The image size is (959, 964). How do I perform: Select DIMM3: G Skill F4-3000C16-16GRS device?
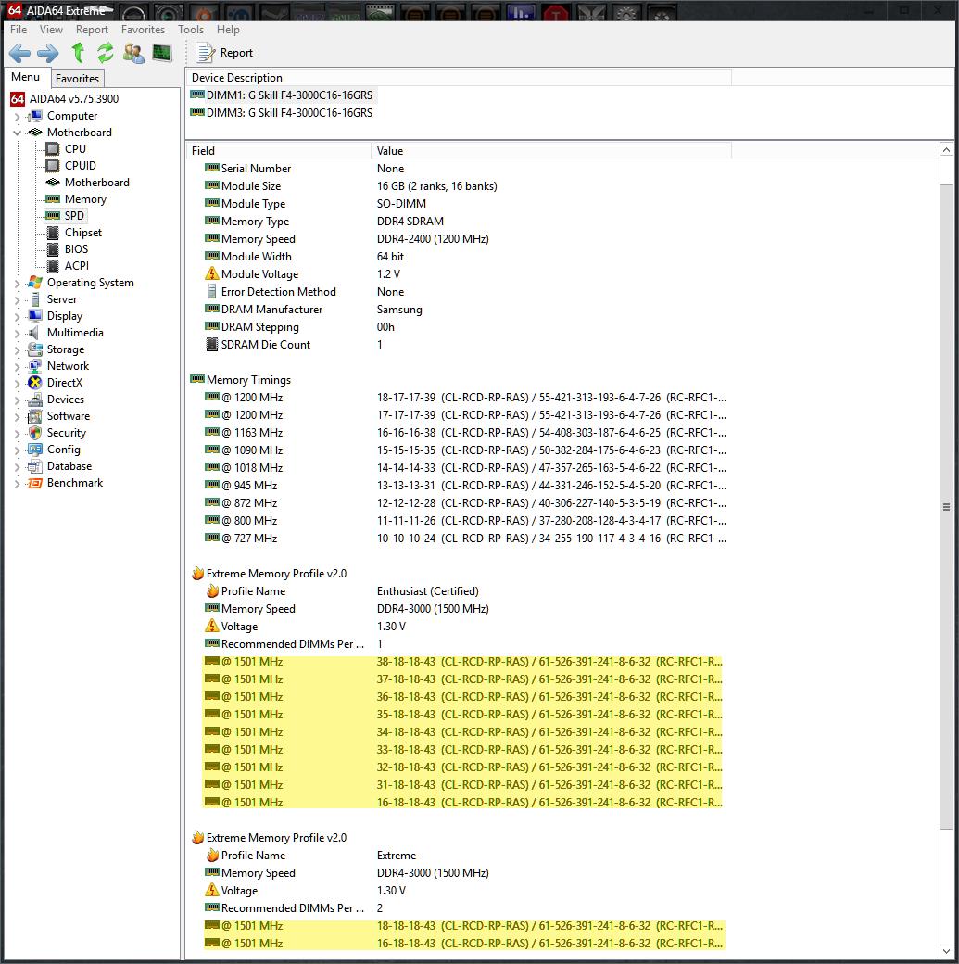(x=283, y=112)
